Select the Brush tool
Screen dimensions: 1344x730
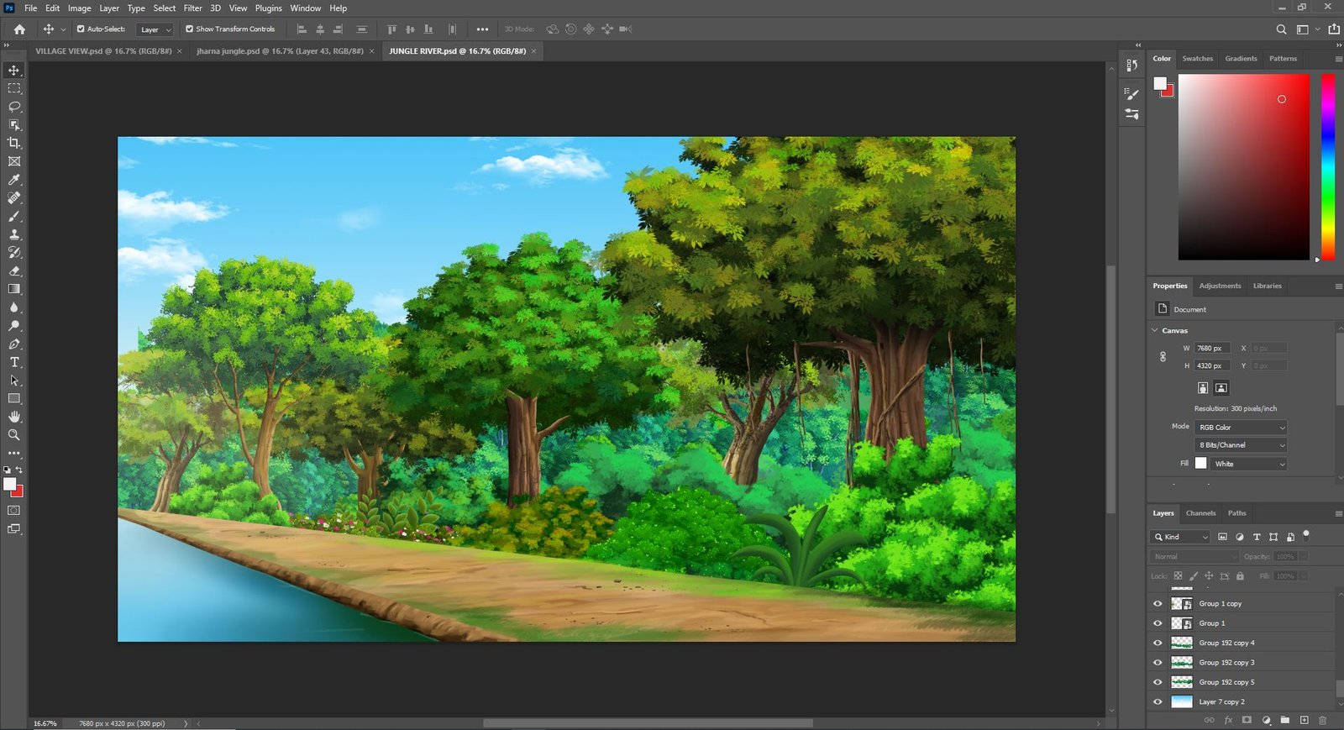tap(14, 217)
